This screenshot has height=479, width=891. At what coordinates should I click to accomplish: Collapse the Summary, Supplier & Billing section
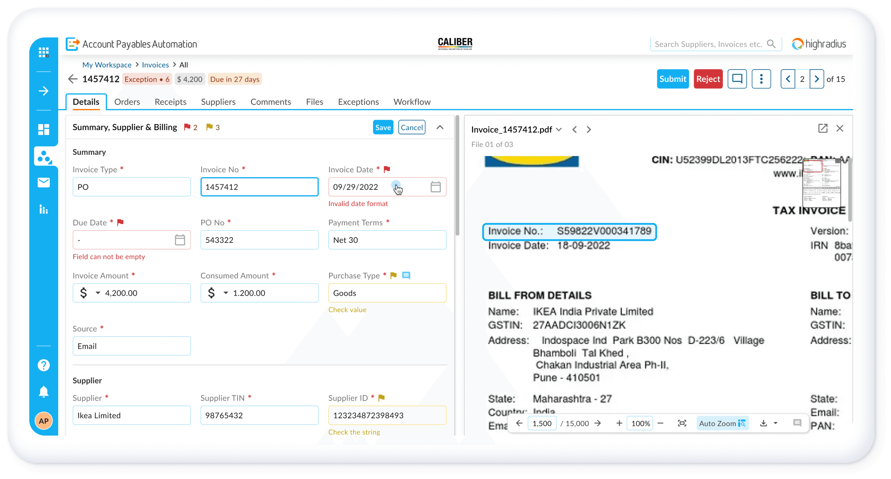440,127
